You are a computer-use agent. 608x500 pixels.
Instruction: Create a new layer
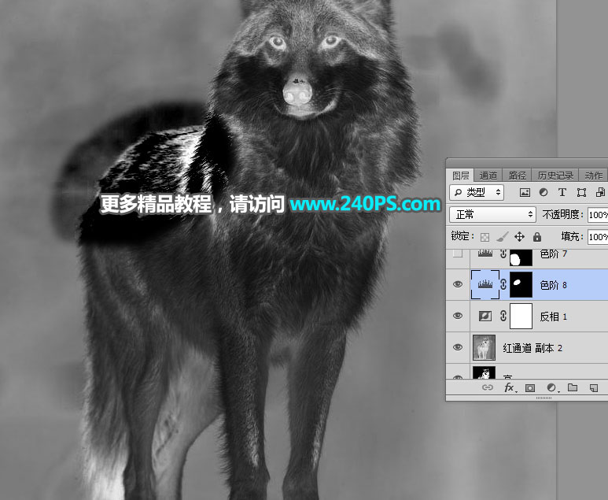click(x=593, y=388)
